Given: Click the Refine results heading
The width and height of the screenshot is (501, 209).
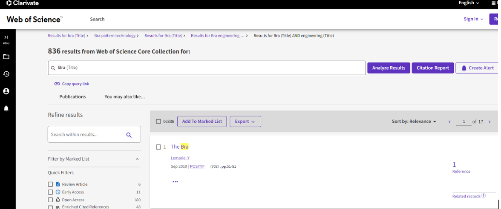Looking at the screenshot, I should click(x=65, y=115).
